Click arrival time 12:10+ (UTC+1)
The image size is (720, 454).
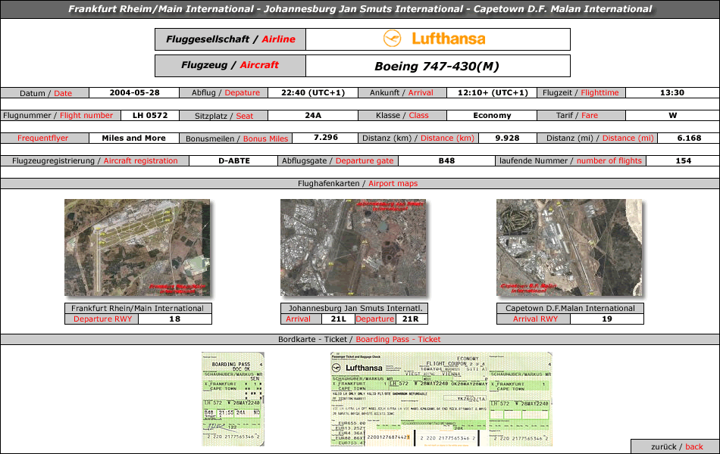[492, 92]
